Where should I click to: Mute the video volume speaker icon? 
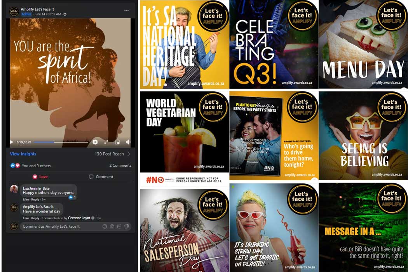[128, 142]
